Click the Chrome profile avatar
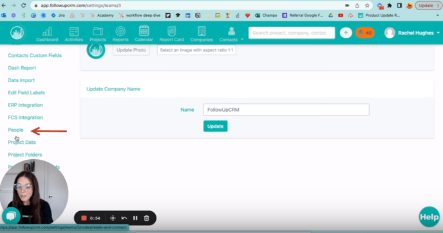Screen dimensions: 443x233 pyautogui.click(x=410, y=5)
